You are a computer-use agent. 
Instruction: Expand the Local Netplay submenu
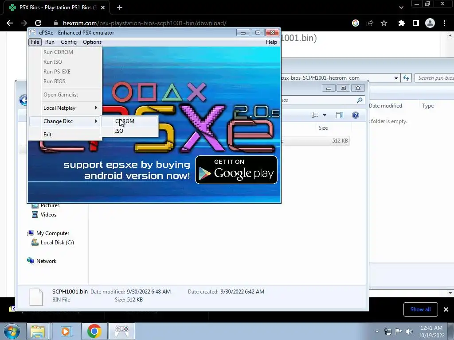tap(66, 108)
